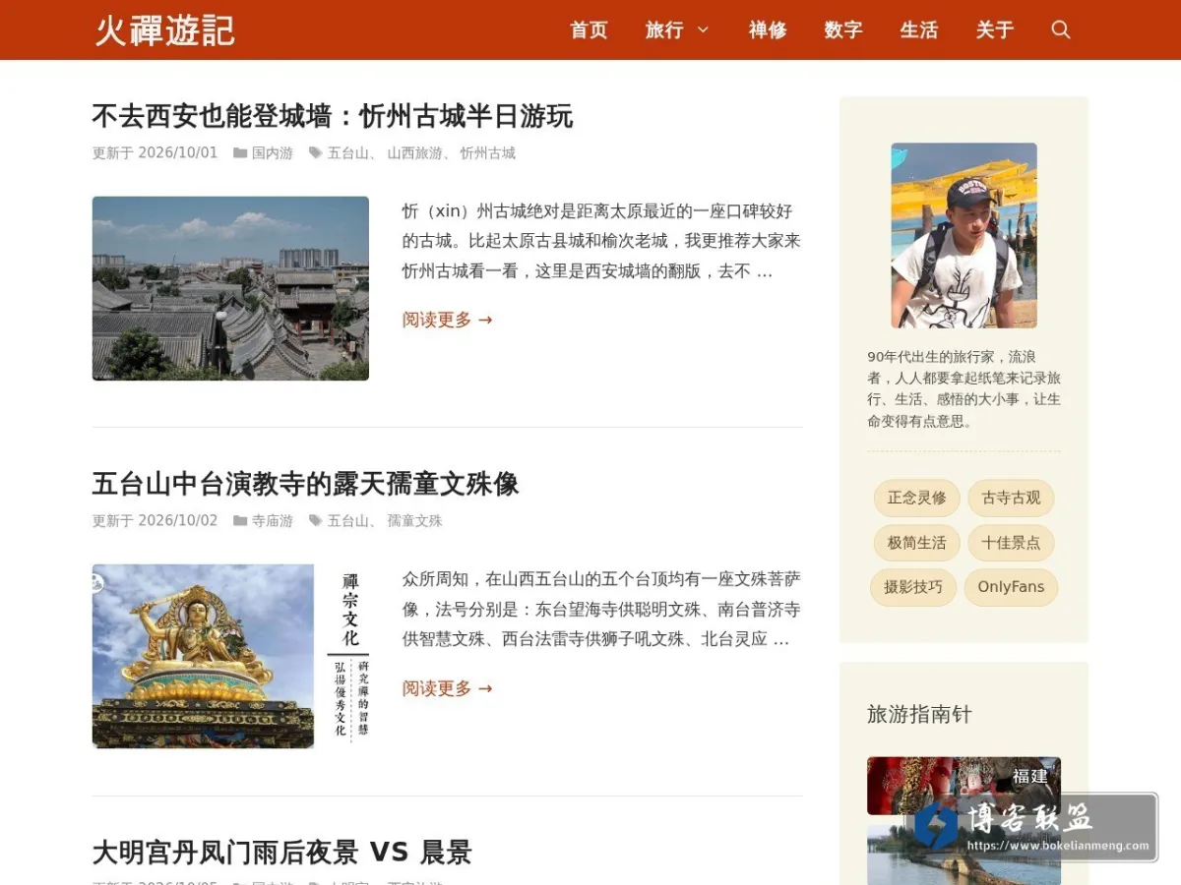This screenshot has height=885, width=1181.
Task: Click excerpt text starting 众所周知
Action: point(601,610)
